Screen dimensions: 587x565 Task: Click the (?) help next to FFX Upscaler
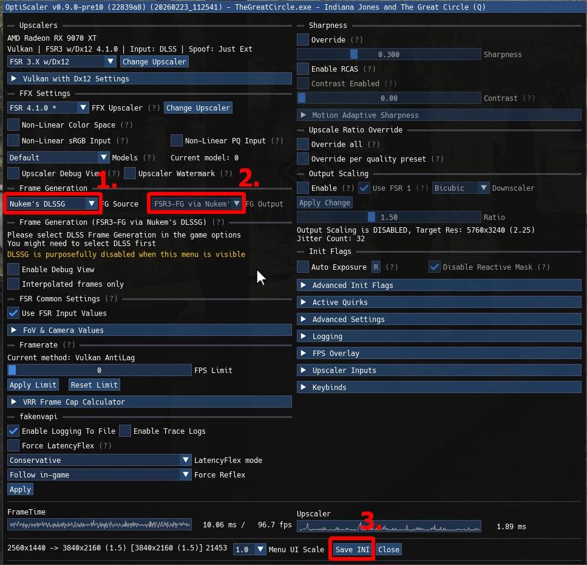pos(154,108)
